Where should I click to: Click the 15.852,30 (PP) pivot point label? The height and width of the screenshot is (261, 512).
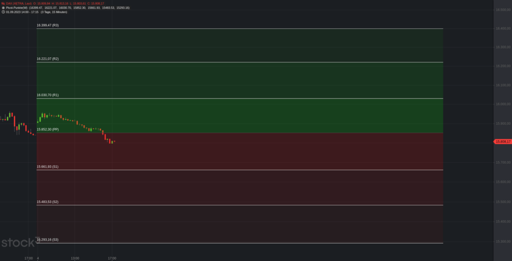(x=48, y=129)
